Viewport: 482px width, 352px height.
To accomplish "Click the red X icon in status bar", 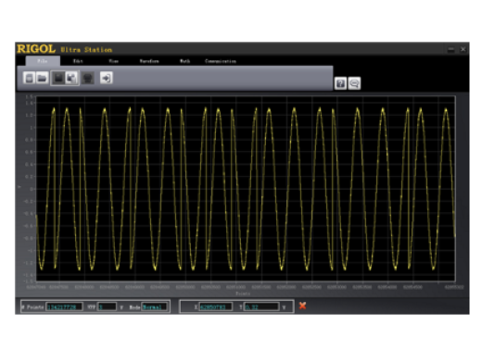I will point(302,306).
